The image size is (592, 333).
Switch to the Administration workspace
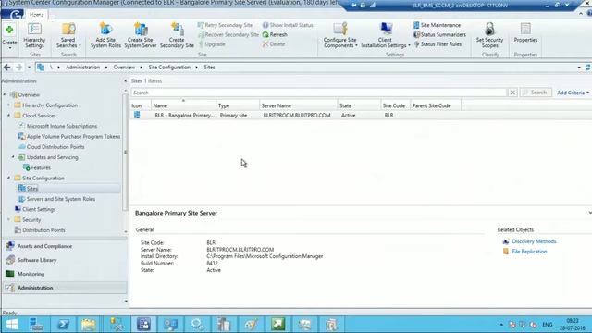click(65, 288)
